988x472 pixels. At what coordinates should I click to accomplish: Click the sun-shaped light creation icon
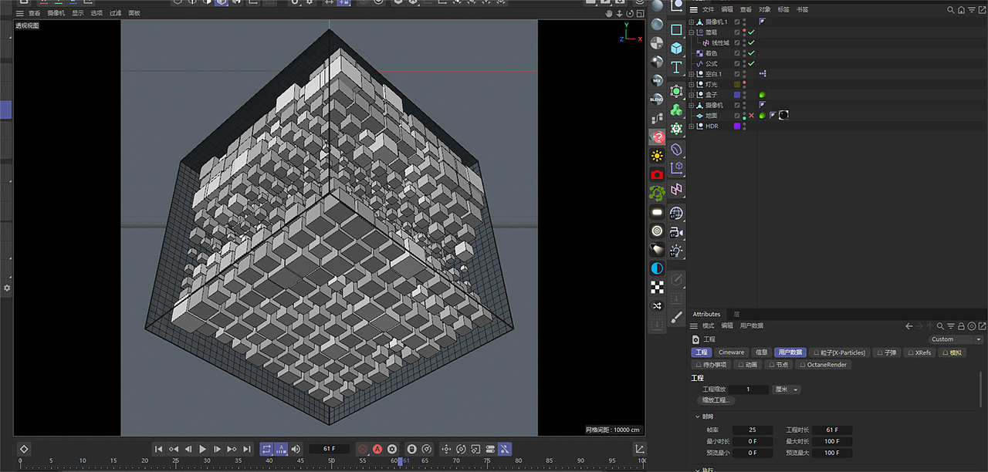tap(657, 155)
